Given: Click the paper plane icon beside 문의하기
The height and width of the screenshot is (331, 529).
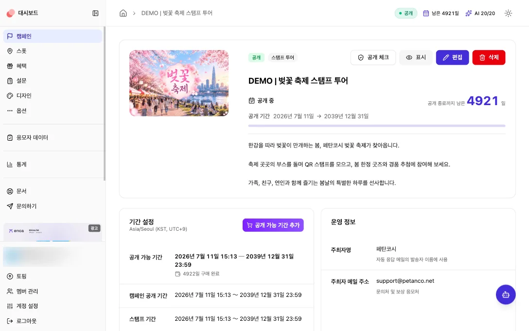Looking at the screenshot, I should [x=10, y=206].
